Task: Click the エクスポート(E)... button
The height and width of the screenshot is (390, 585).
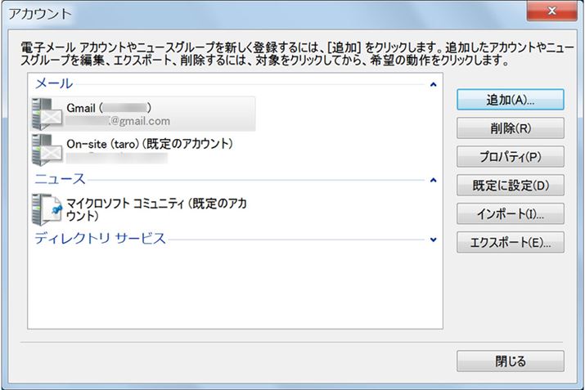Action: tap(510, 242)
